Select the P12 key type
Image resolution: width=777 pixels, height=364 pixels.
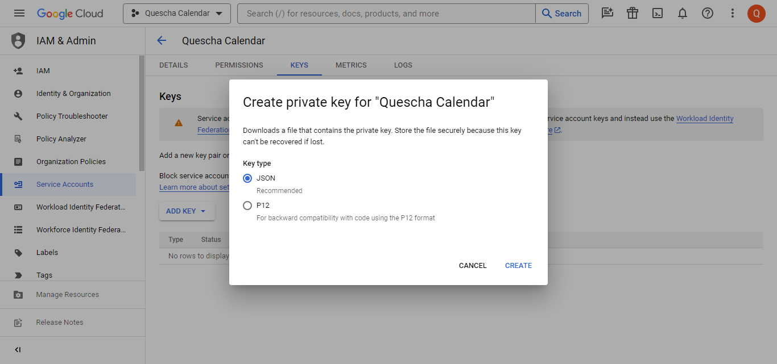click(x=247, y=206)
